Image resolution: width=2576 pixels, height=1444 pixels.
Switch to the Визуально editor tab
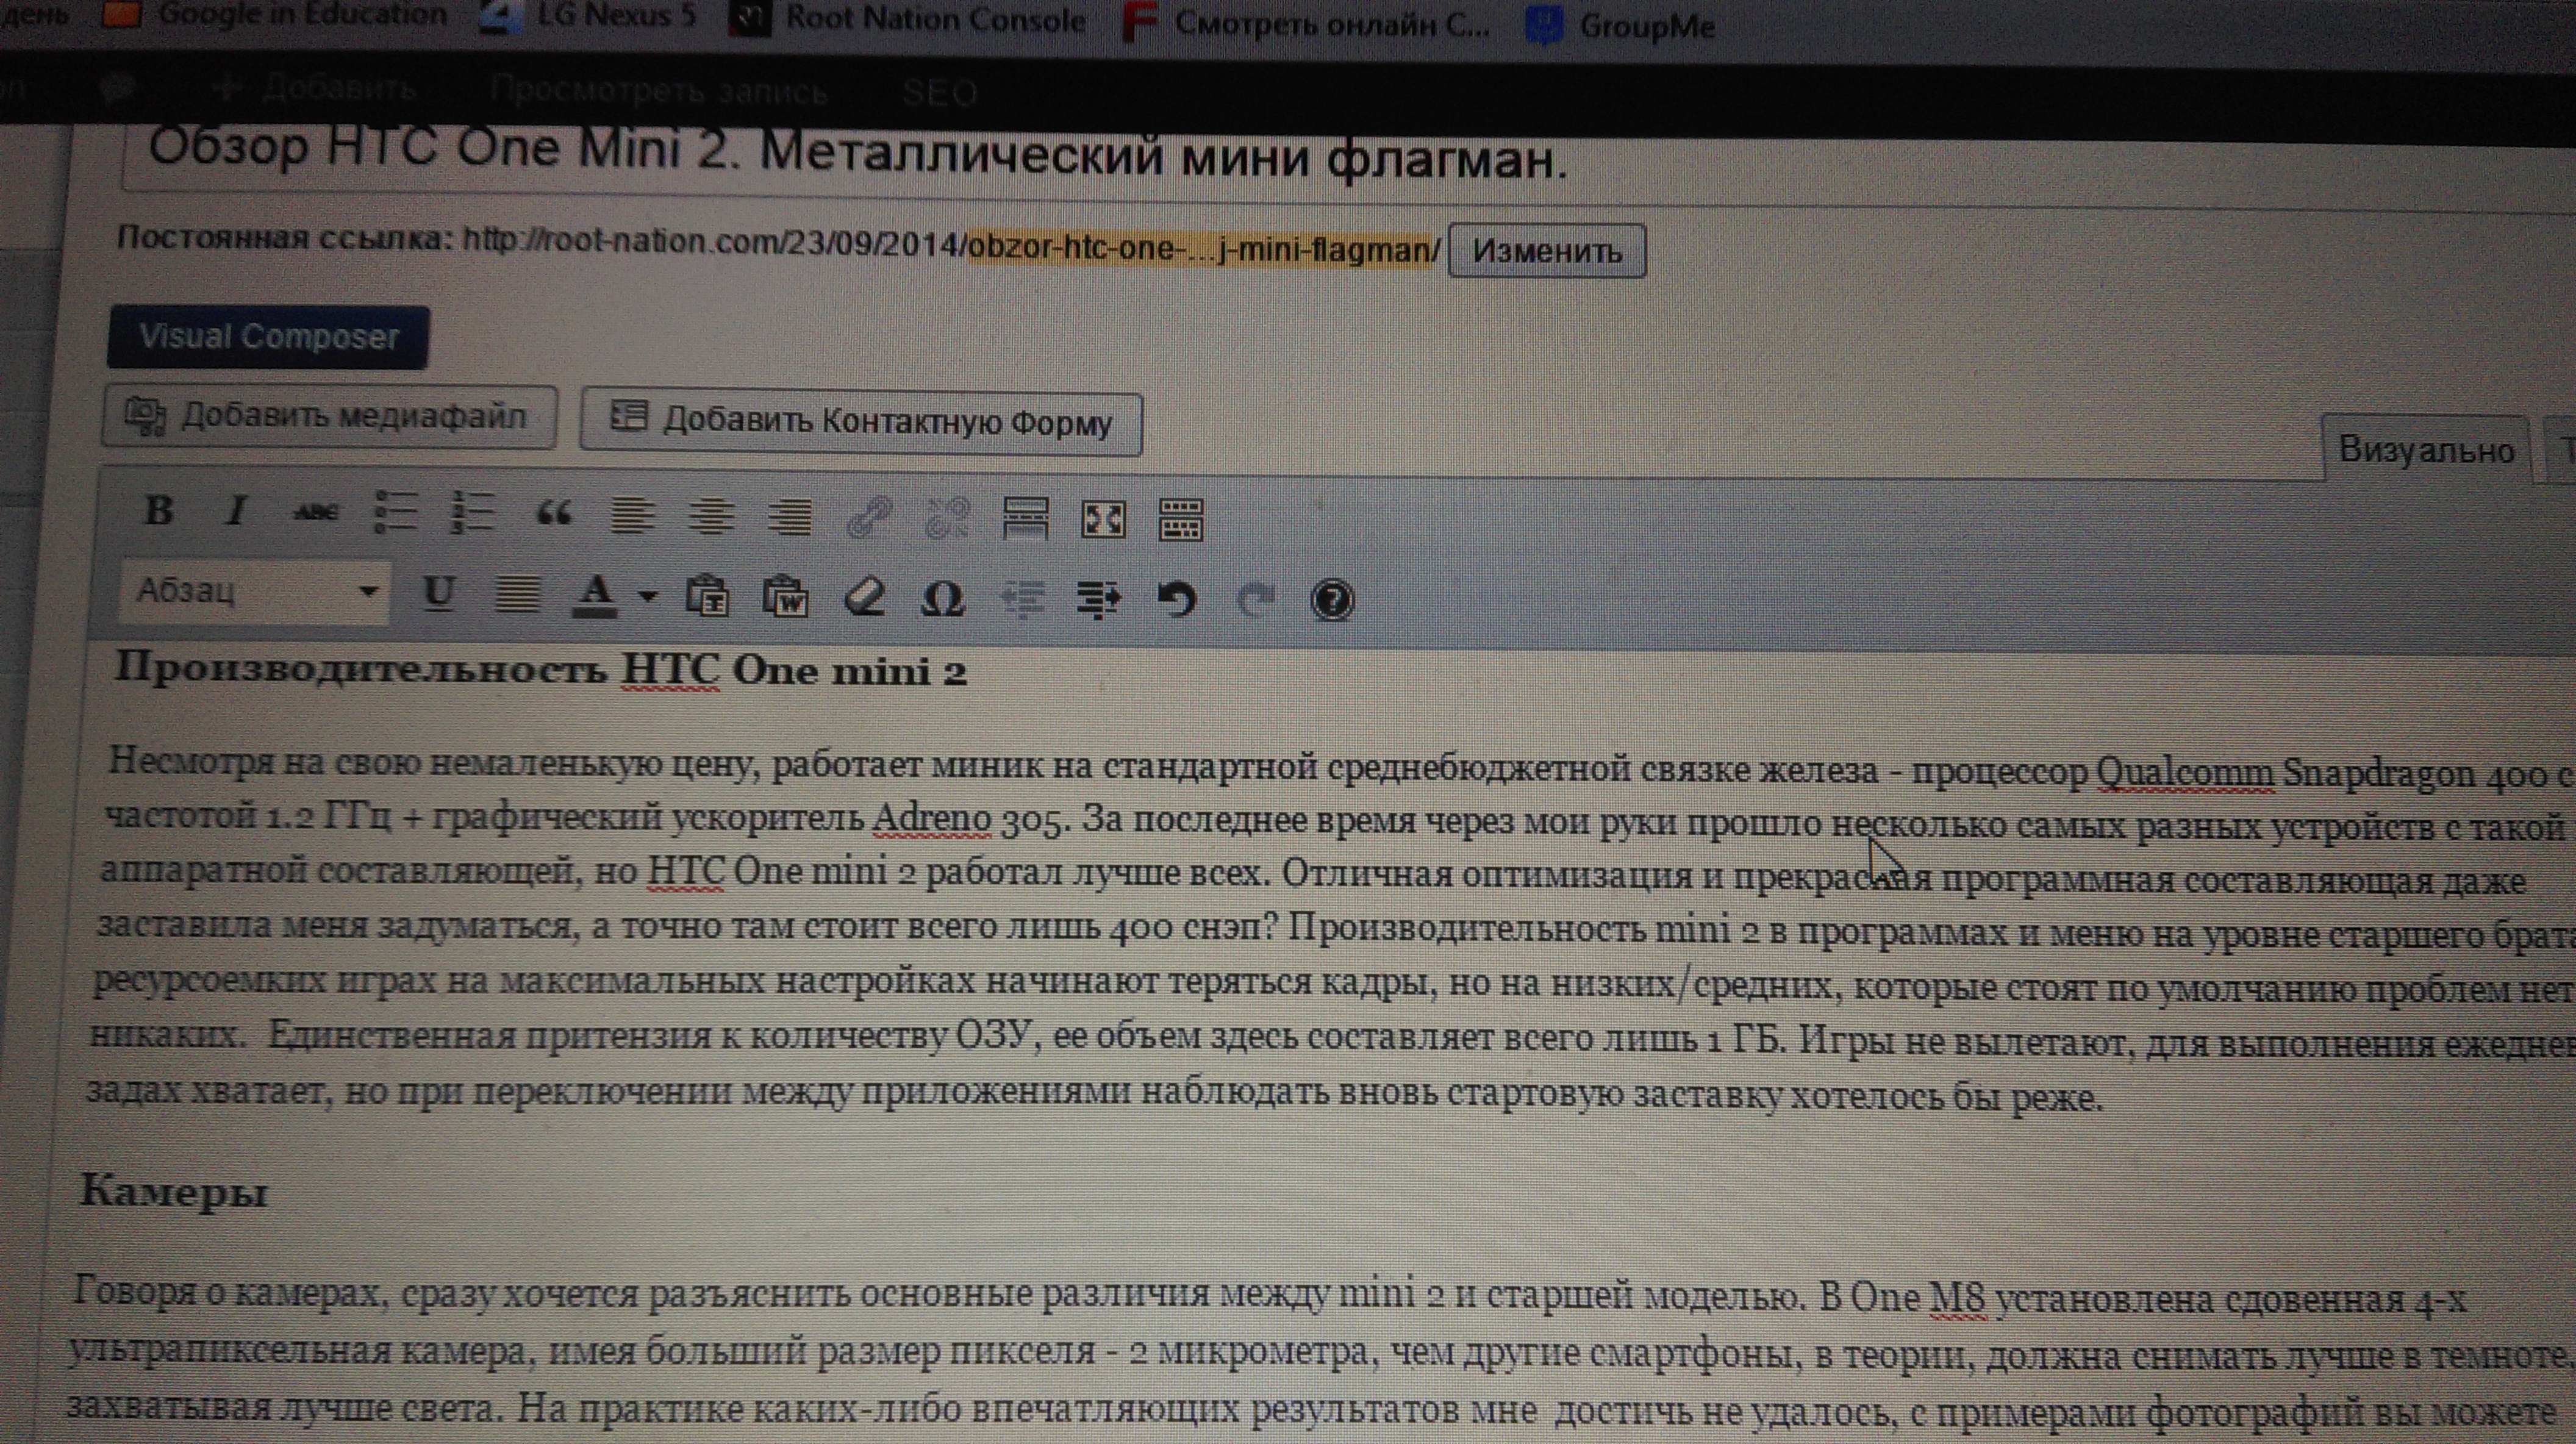click(2426, 450)
